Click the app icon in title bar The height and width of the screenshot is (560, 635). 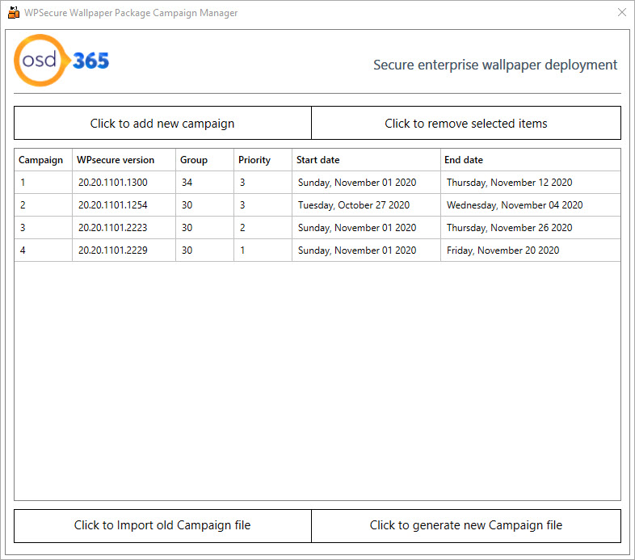[14, 13]
